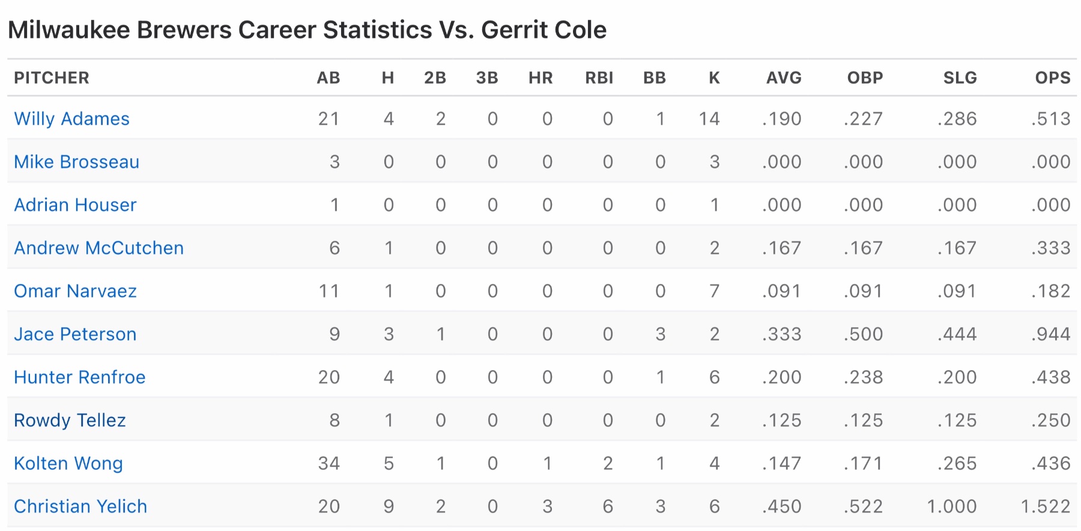The image size is (1081, 531).
Task: Sort table by RBI header
Action: pyautogui.click(x=599, y=78)
